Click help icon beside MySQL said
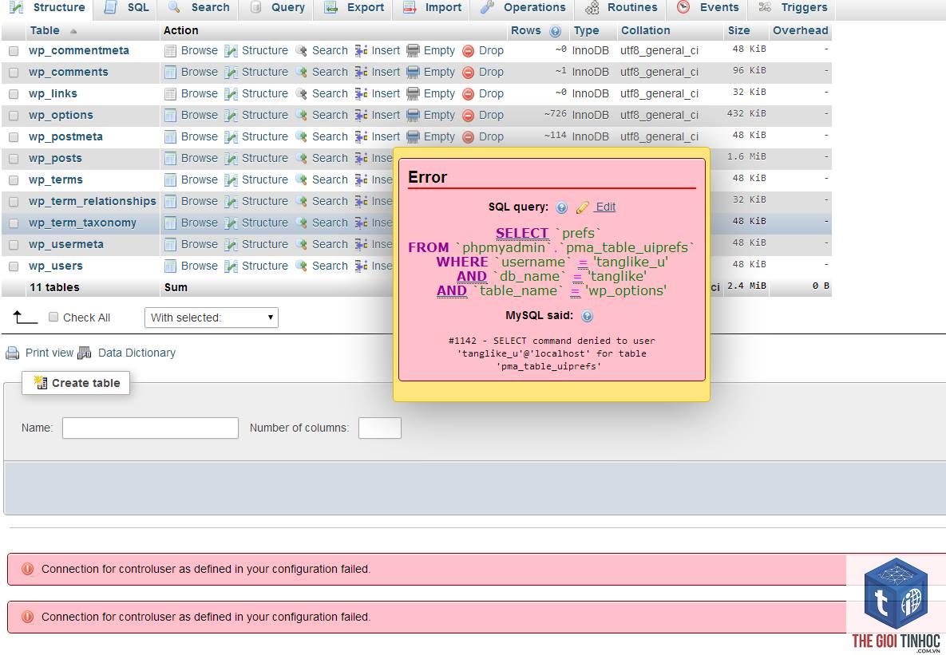The image size is (946, 655). click(587, 316)
